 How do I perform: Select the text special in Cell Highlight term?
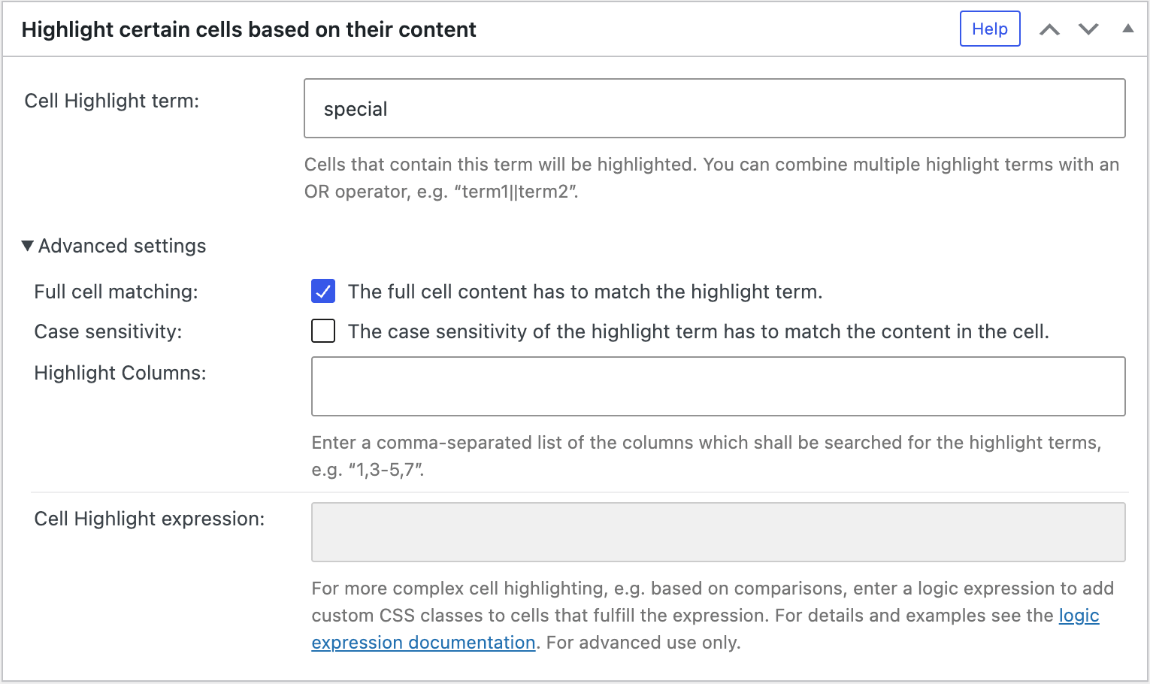(355, 108)
